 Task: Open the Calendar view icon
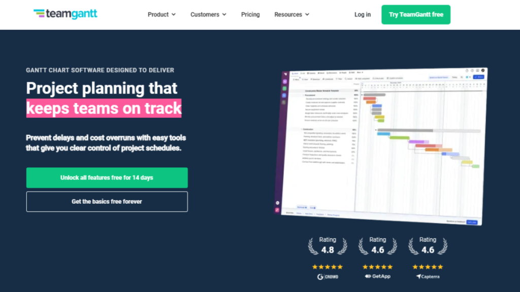tap(311, 73)
